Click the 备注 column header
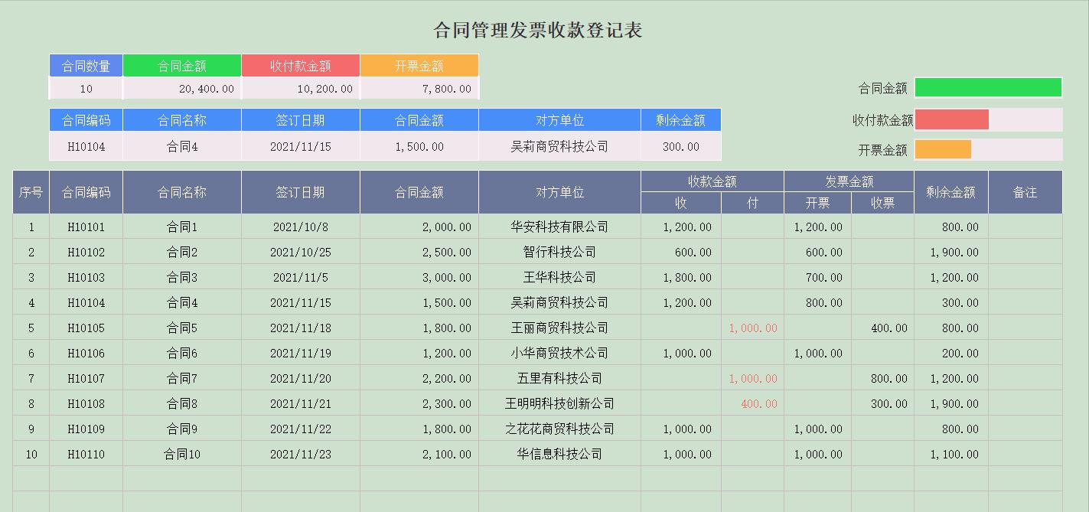 pos(1025,192)
